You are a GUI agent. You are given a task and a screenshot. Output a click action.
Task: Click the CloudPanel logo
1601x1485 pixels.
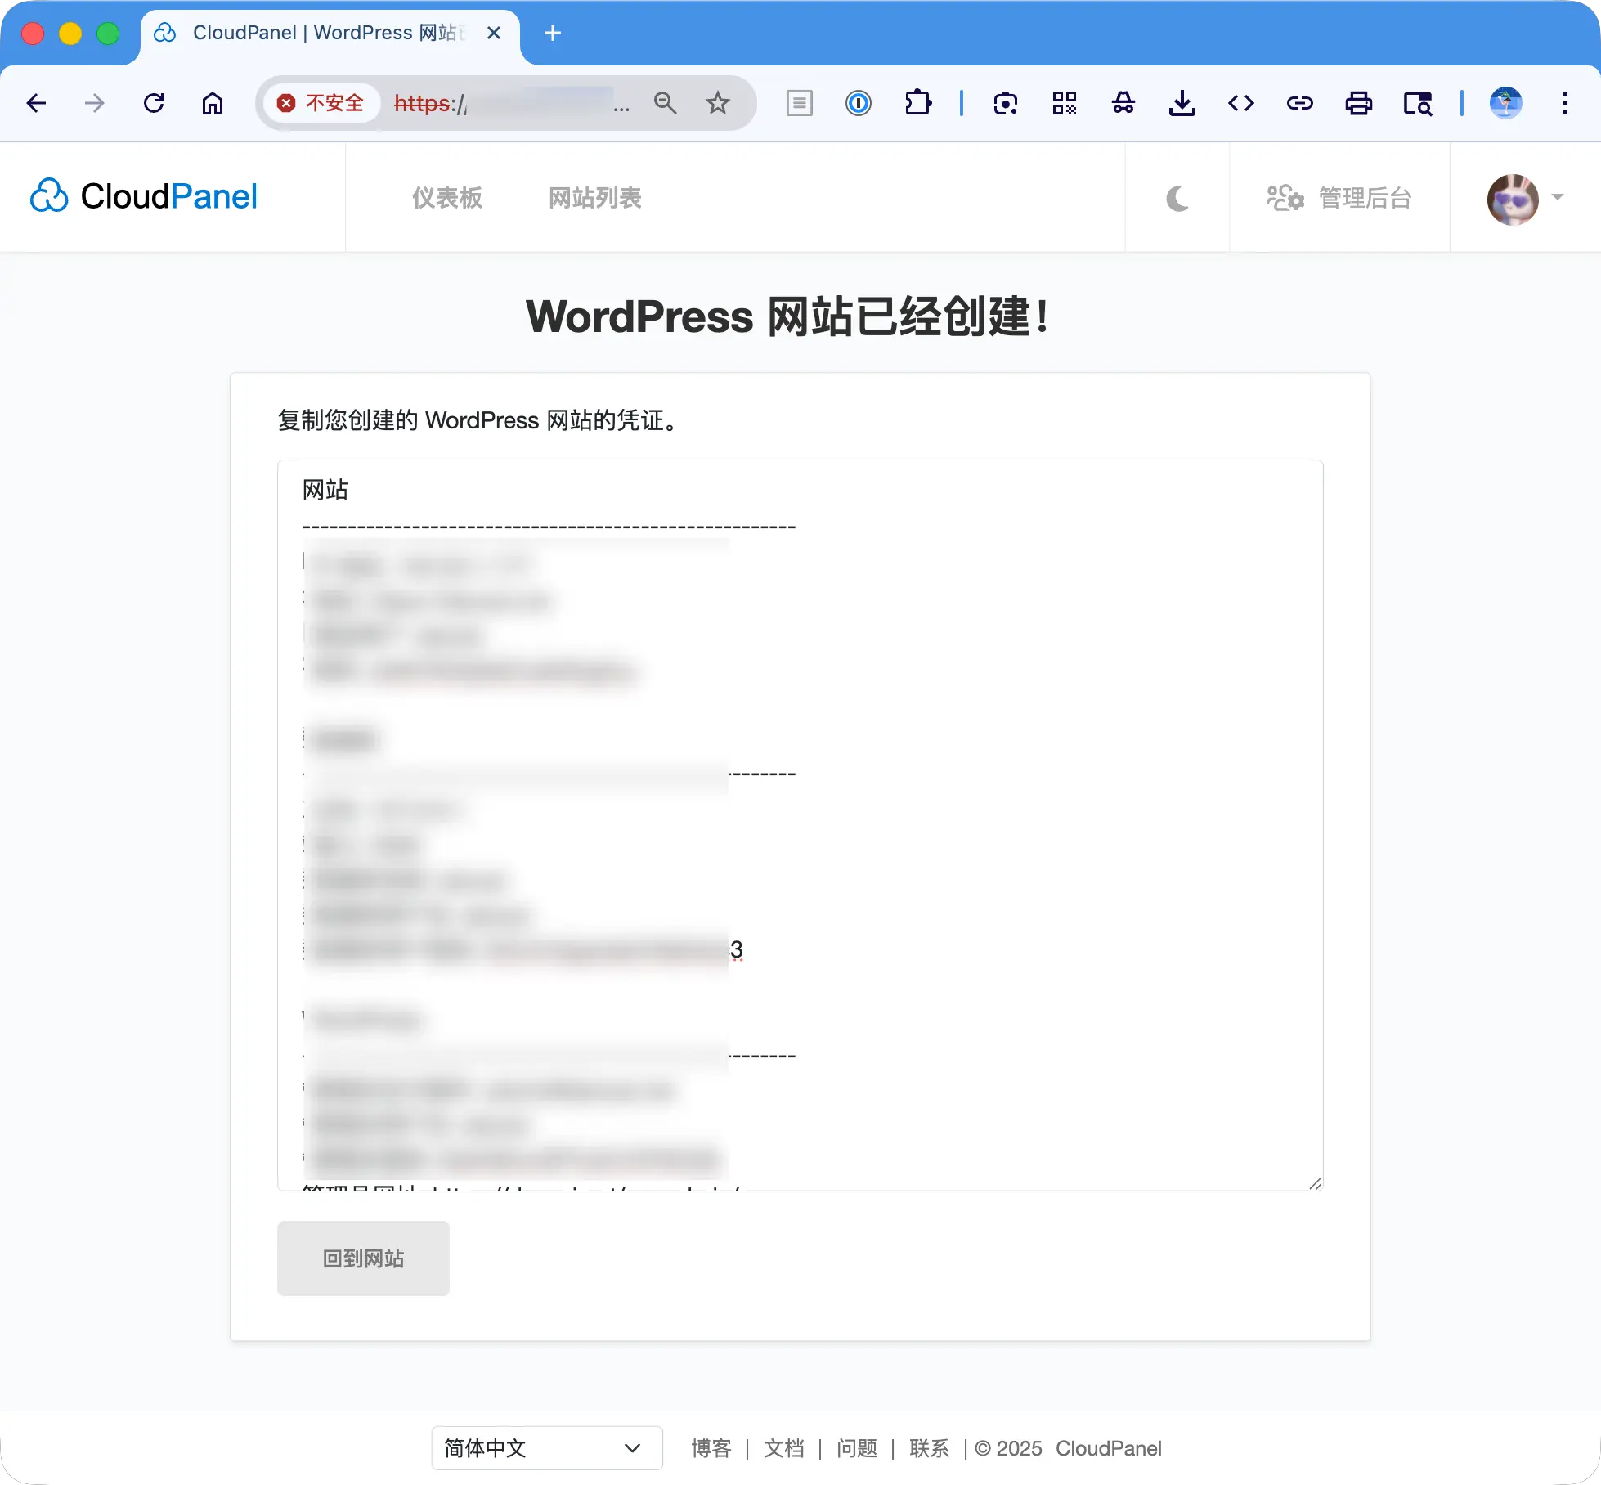[143, 196]
